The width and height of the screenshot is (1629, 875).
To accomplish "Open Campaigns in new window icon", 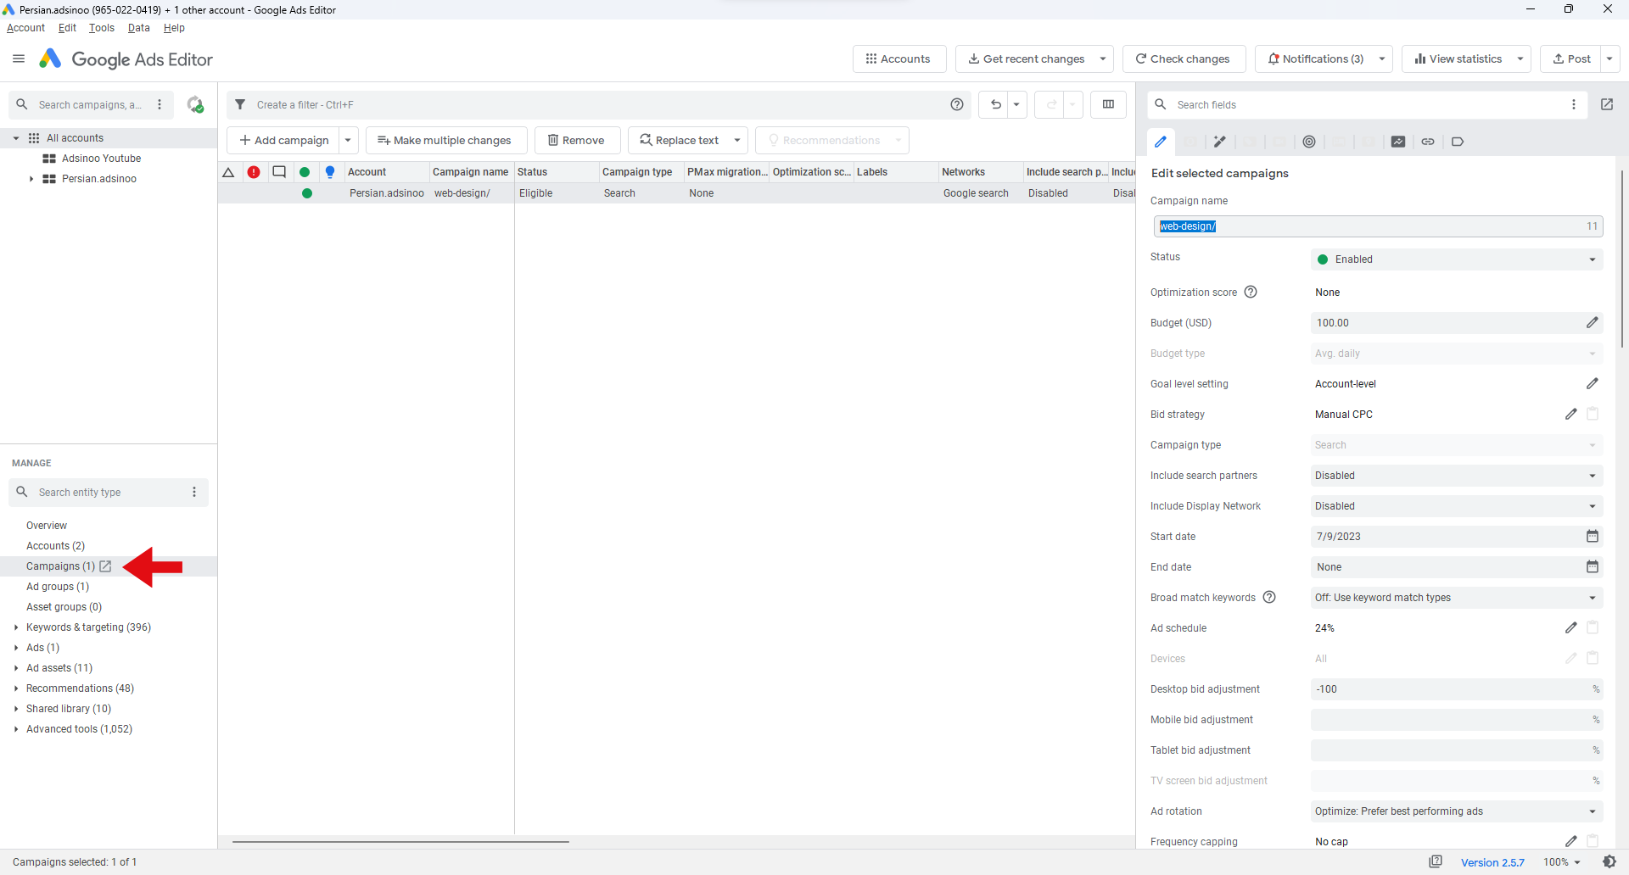I will point(105,566).
